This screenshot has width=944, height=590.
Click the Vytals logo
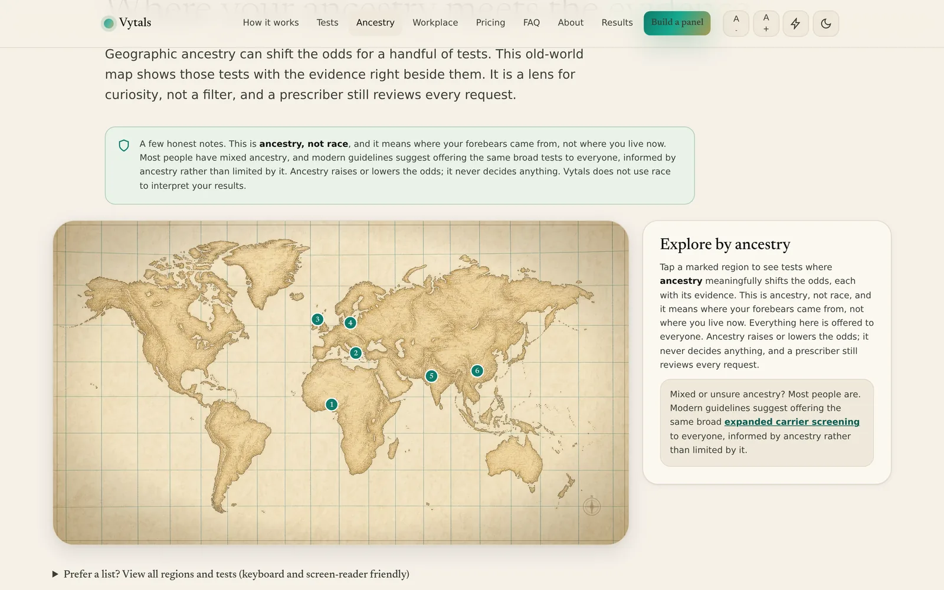pos(126,23)
